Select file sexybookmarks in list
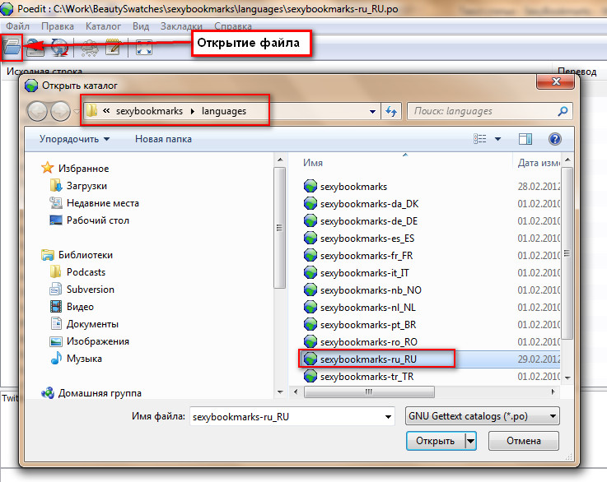 click(345, 187)
